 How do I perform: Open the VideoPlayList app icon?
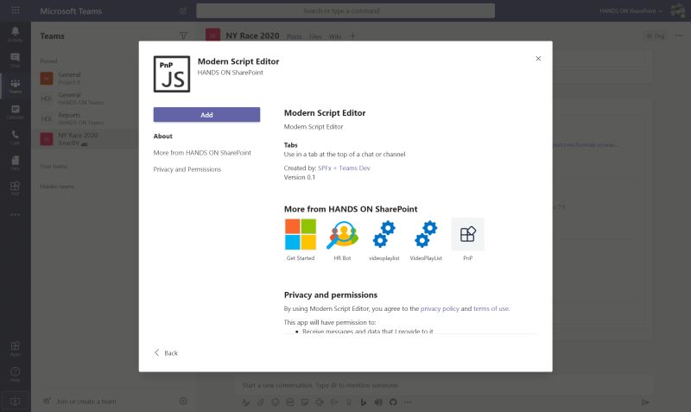(x=426, y=234)
